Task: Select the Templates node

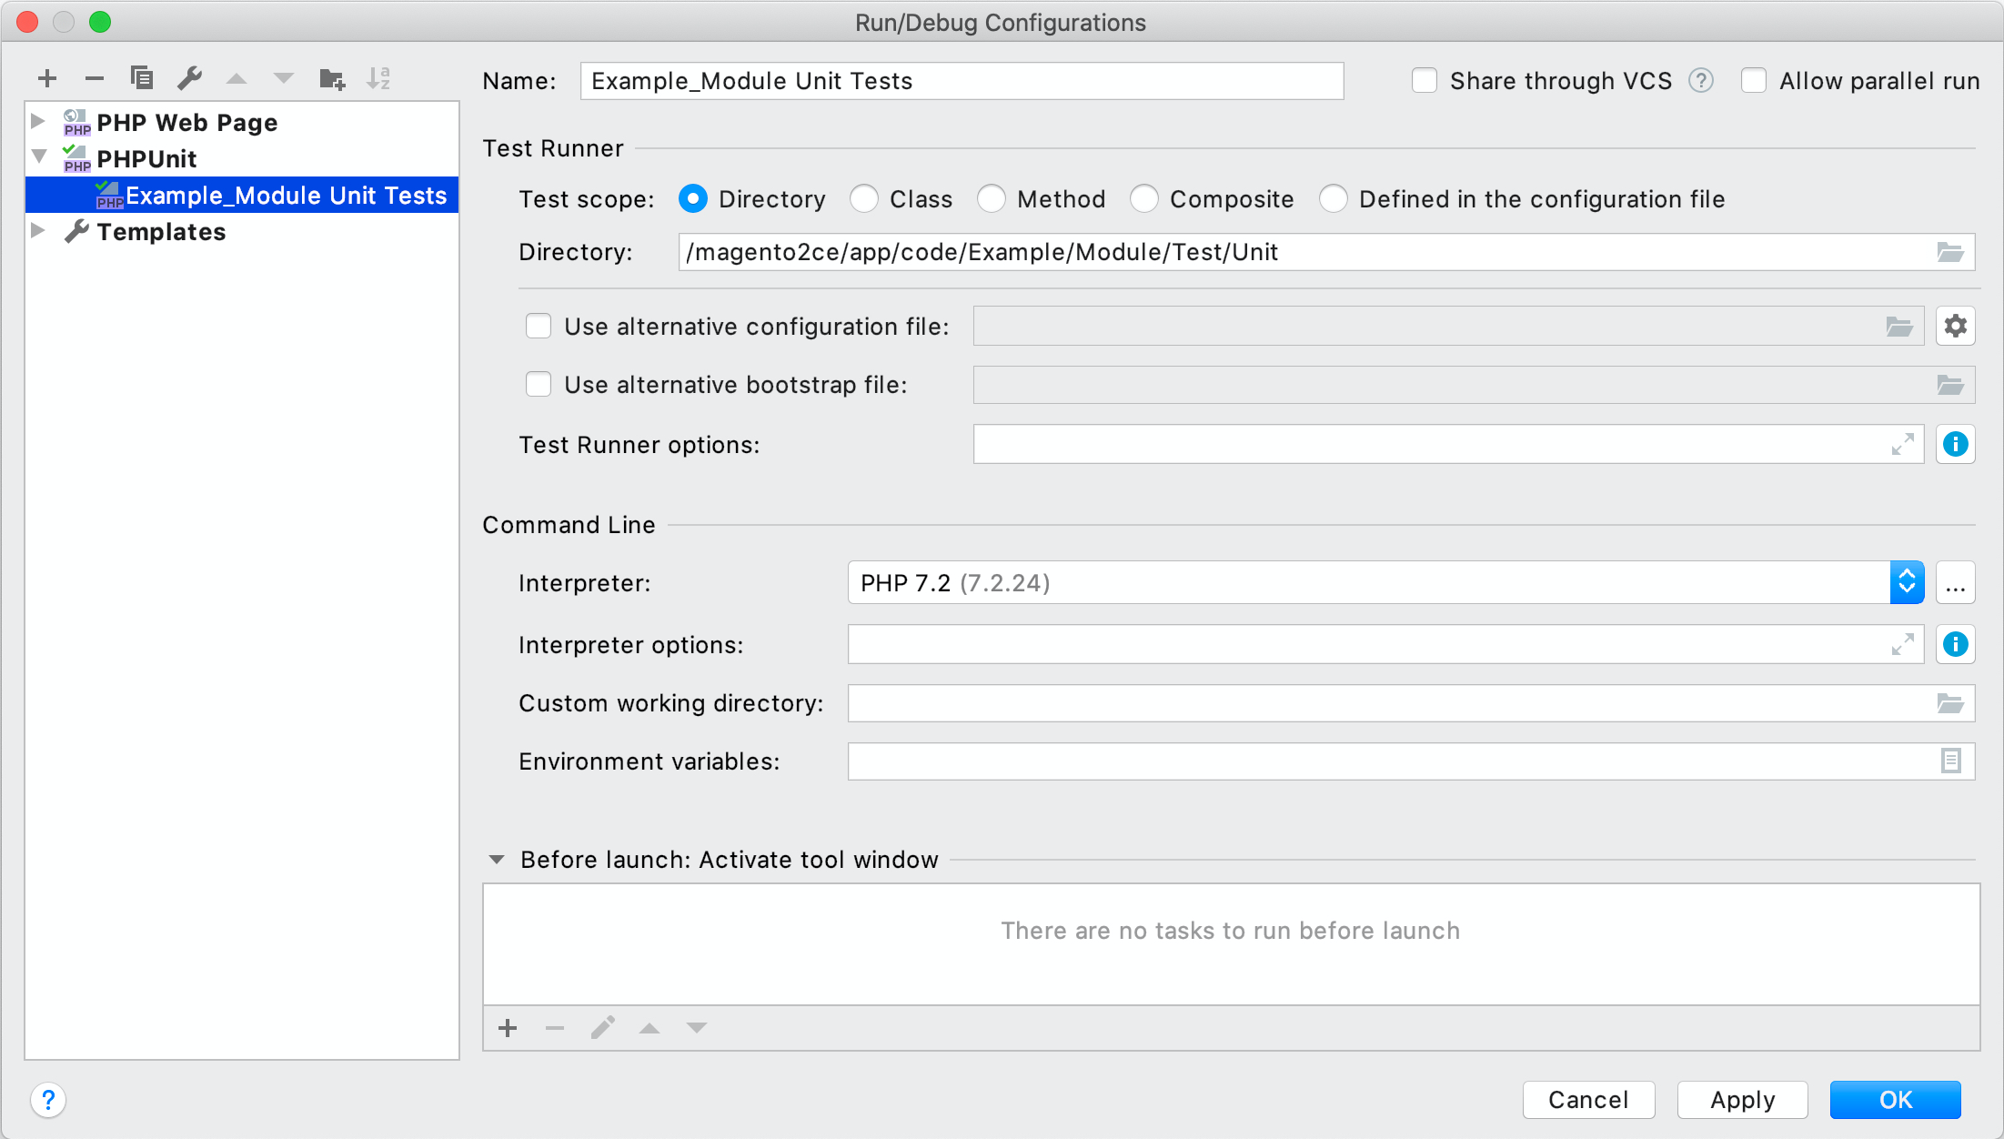Action: coord(160,231)
